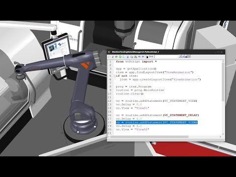Screen dimensions: 236x177
Task: Click the 'prog = item.Program' line
Action: (134, 87)
